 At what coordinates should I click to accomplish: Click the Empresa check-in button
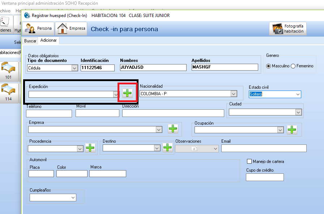tap(72, 29)
